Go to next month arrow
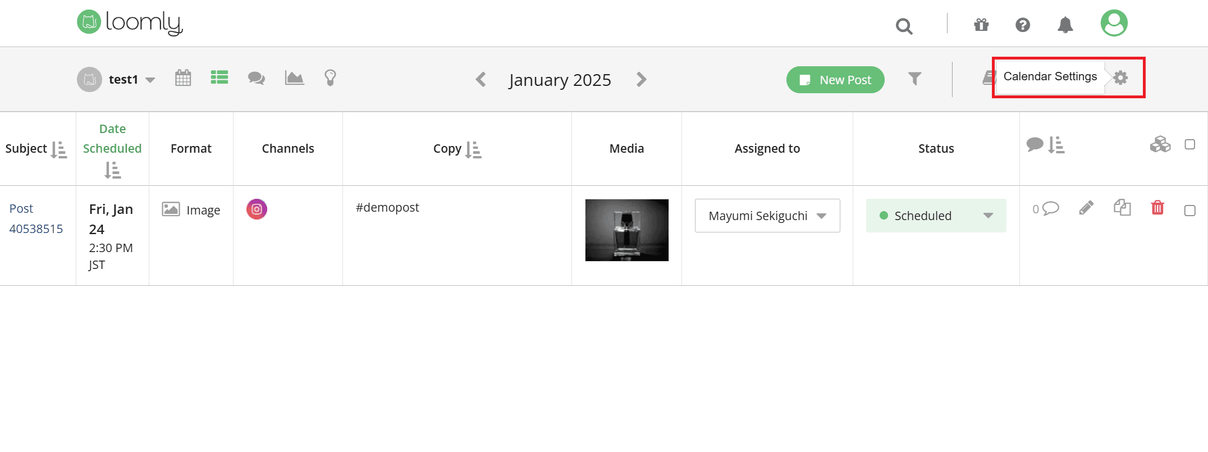1208x452 pixels. point(641,79)
